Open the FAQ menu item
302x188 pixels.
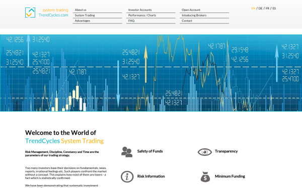coord(151,21)
